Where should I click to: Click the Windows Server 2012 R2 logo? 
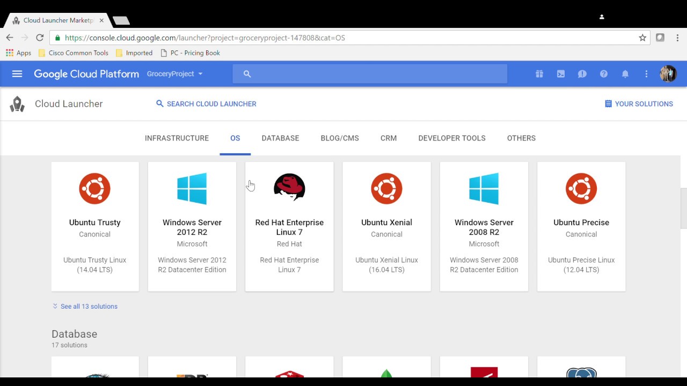click(x=192, y=189)
